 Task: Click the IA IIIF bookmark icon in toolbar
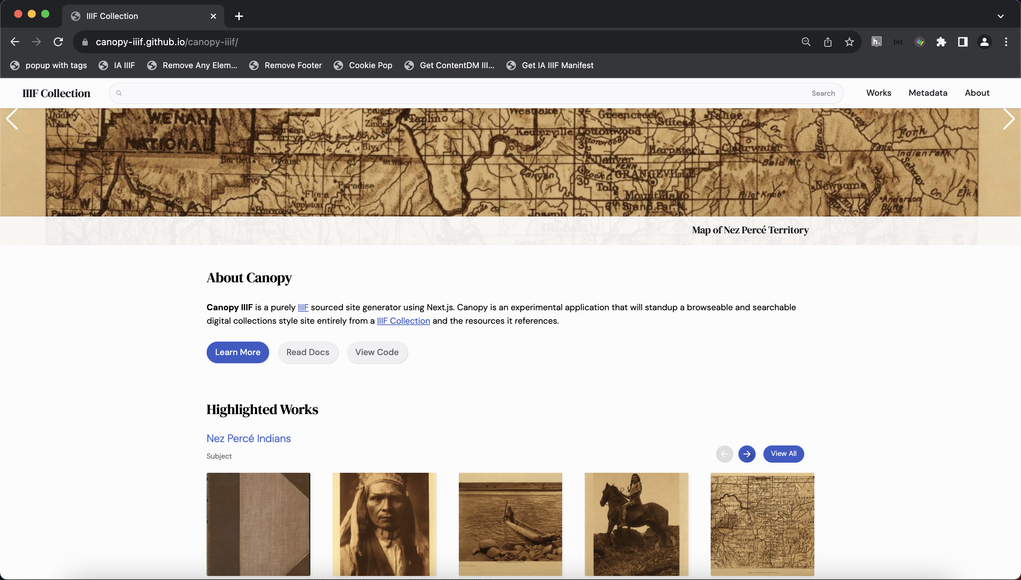(104, 65)
